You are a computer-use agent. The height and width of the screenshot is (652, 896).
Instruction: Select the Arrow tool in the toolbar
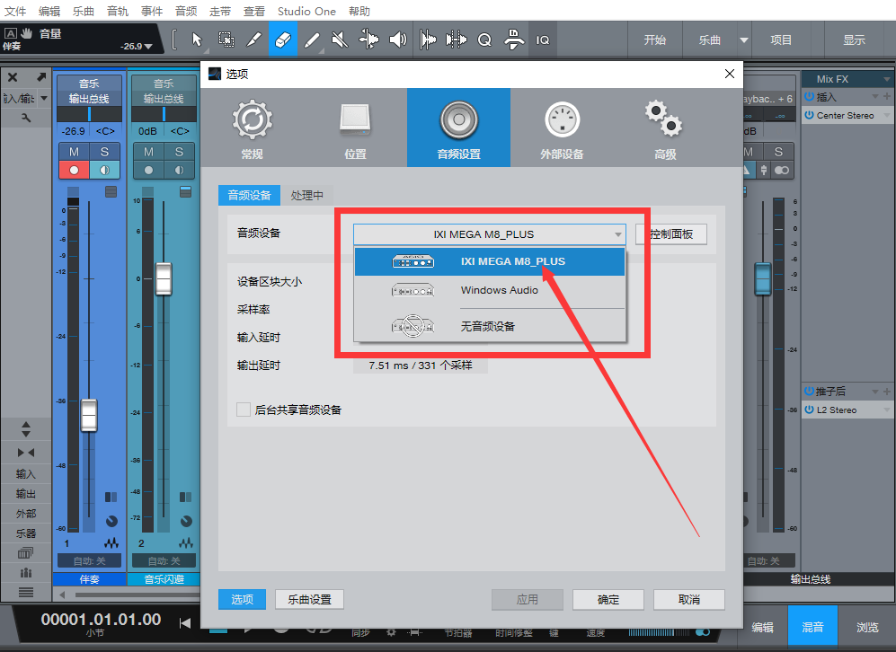click(197, 39)
